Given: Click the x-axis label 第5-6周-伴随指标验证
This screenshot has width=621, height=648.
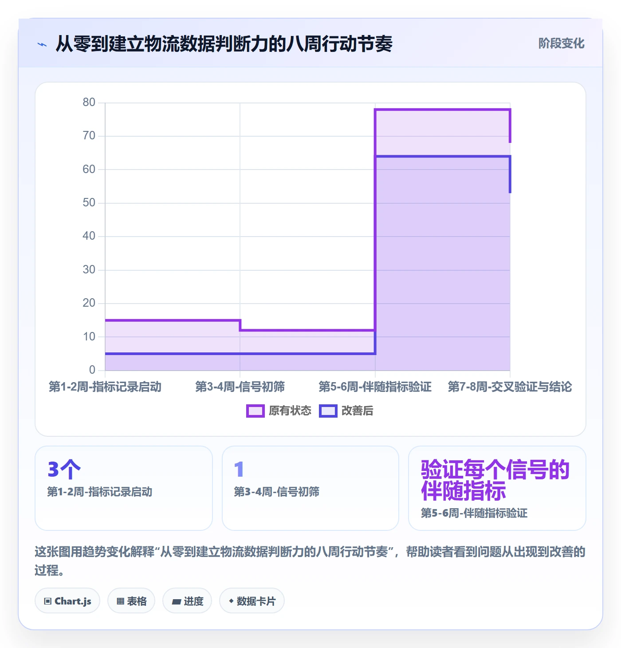Looking at the screenshot, I should coord(375,387).
